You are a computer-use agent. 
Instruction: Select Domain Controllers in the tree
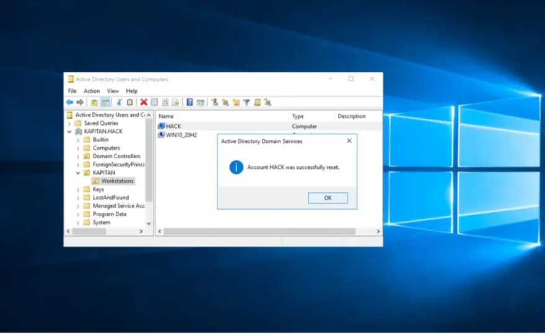[x=116, y=156]
